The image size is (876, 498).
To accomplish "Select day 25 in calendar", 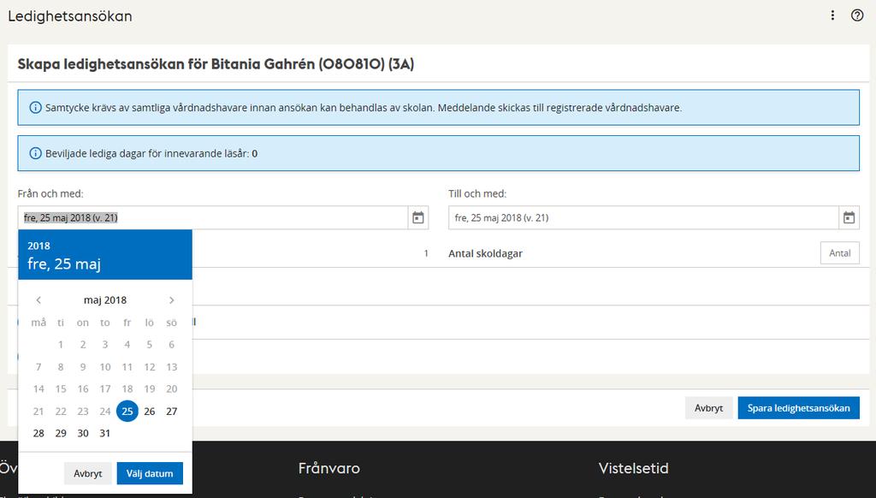I will tap(127, 412).
